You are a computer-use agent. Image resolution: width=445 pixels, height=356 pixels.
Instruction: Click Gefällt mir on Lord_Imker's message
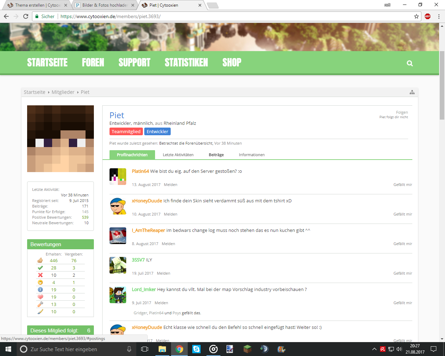[x=403, y=303]
